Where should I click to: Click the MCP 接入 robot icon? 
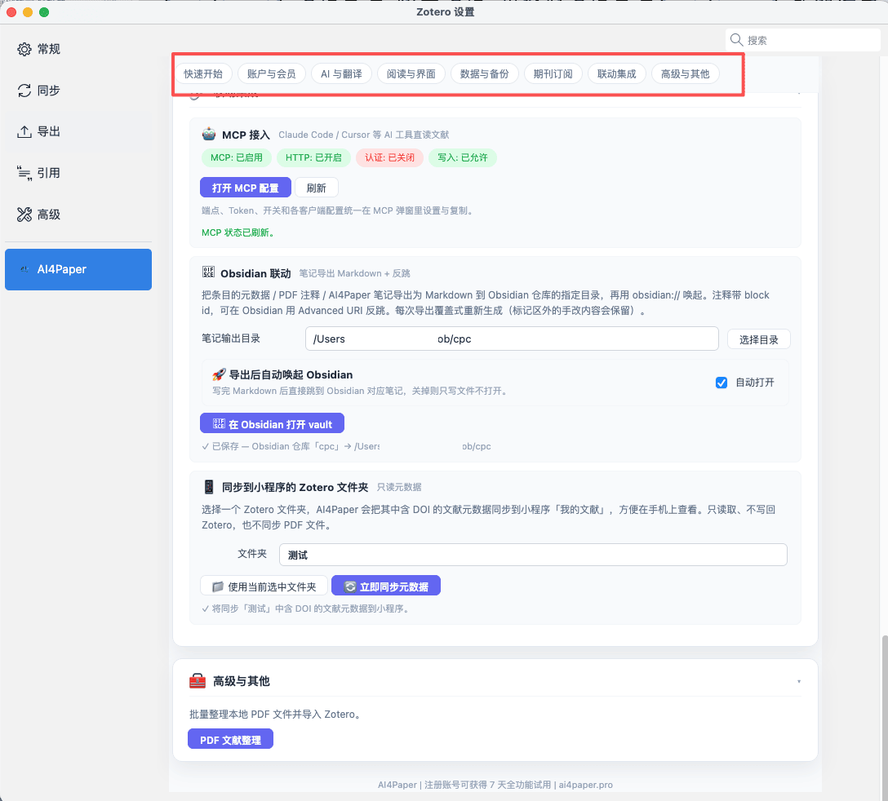(x=209, y=134)
